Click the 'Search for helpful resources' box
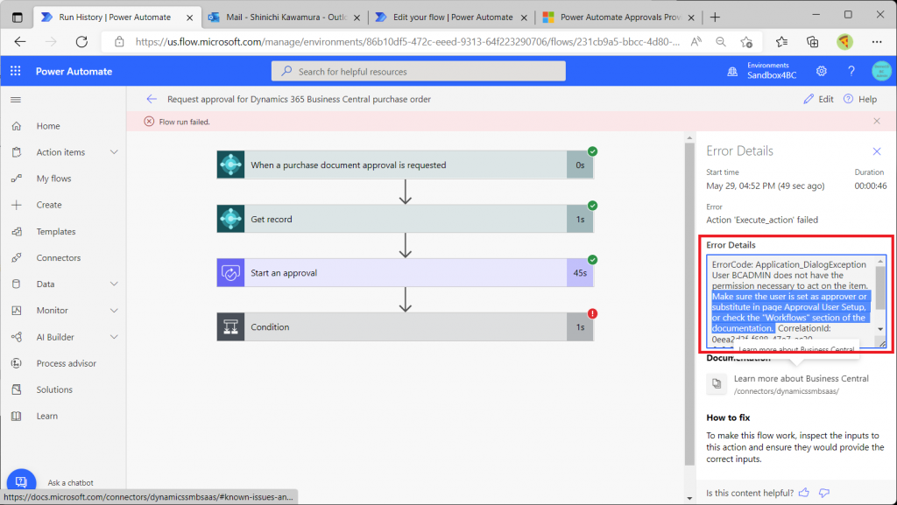Viewport: 897px width, 505px height. [418, 72]
